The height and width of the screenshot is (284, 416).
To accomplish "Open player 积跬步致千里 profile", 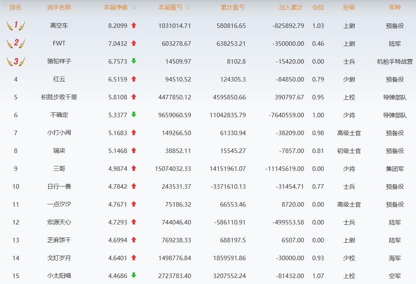I will click(x=59, y=97).
